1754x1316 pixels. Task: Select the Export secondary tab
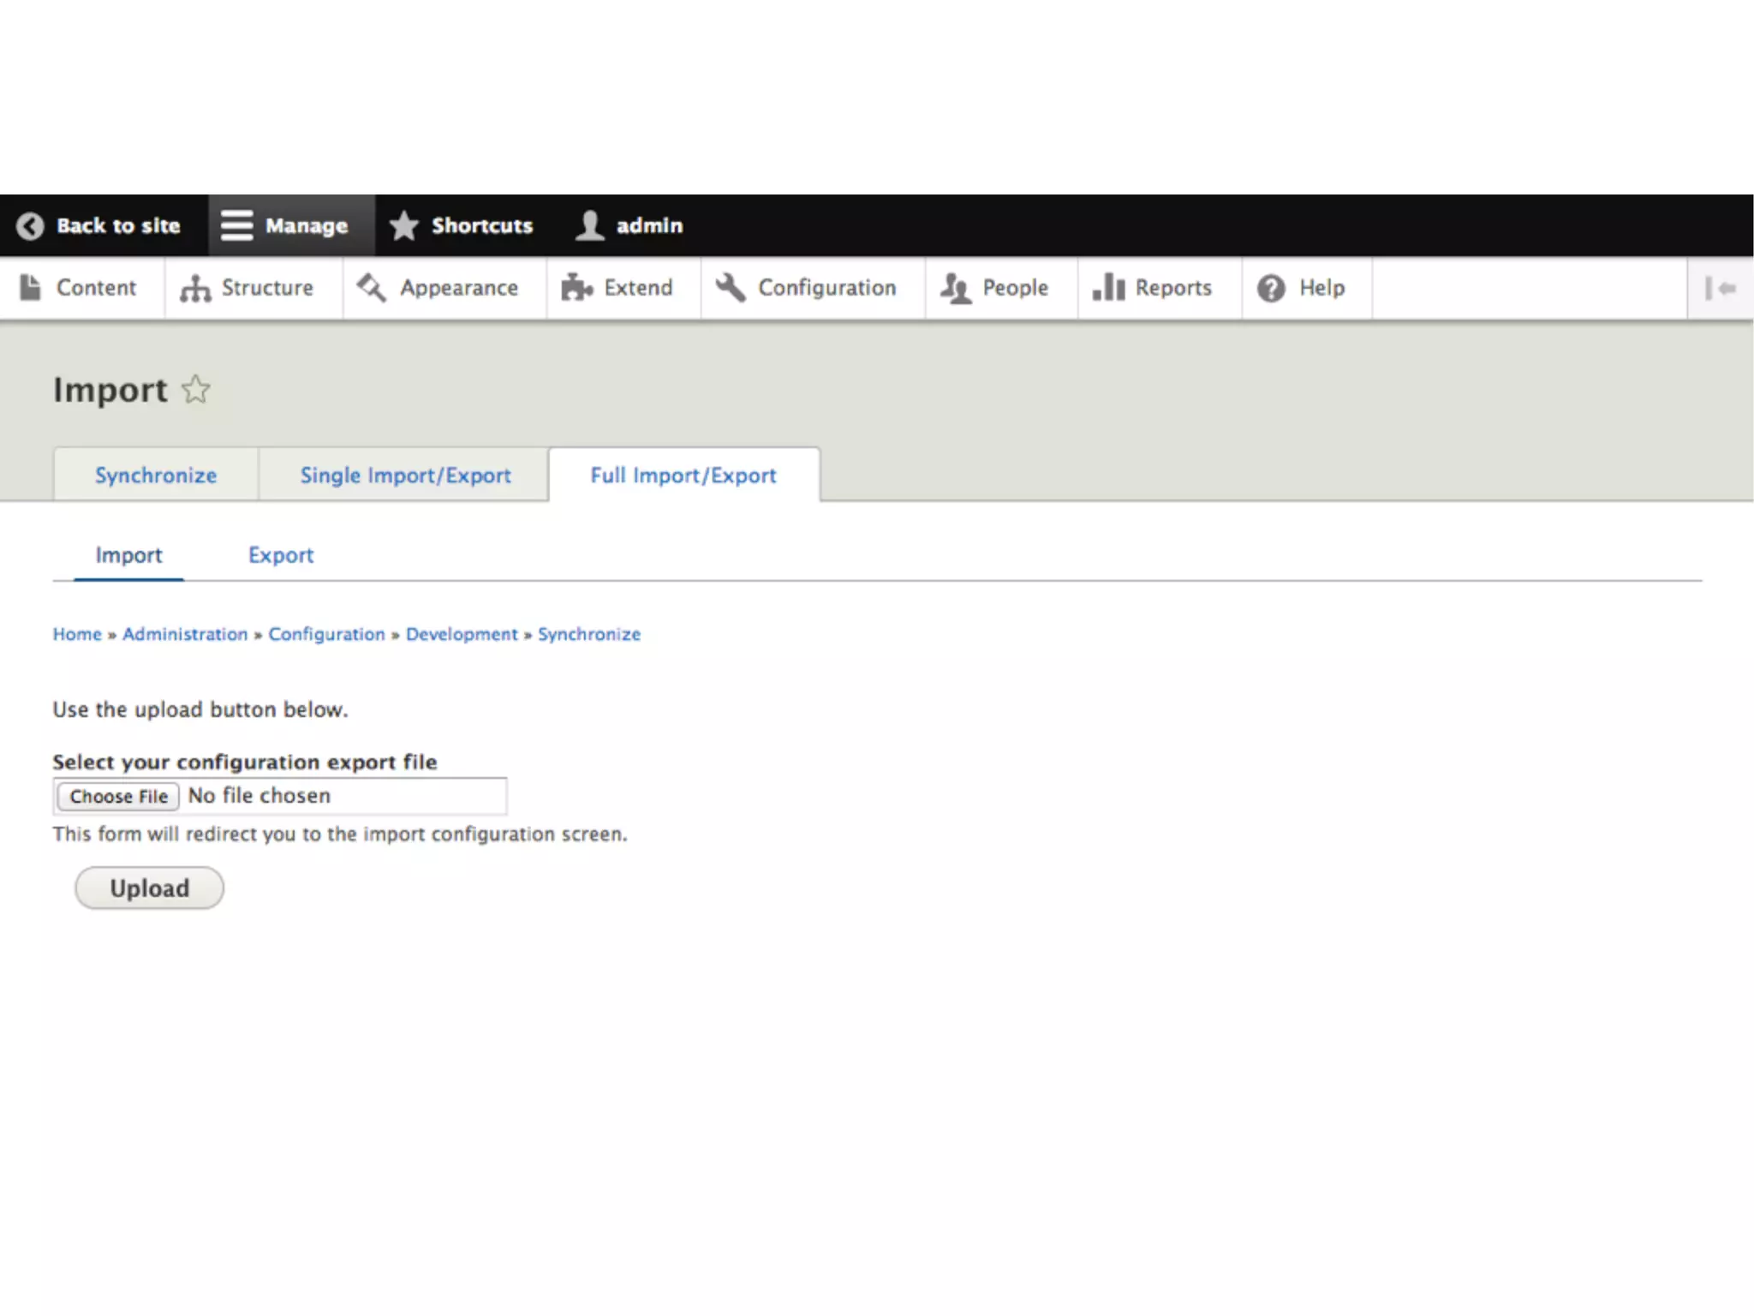pos(281,555)
